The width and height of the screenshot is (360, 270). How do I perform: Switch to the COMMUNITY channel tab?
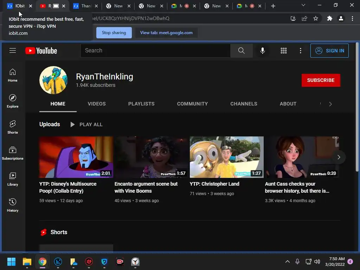(192, 104)
